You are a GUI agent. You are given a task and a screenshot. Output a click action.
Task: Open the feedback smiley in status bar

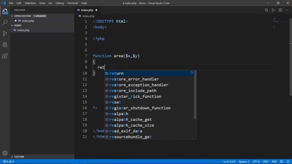(282, 161)
